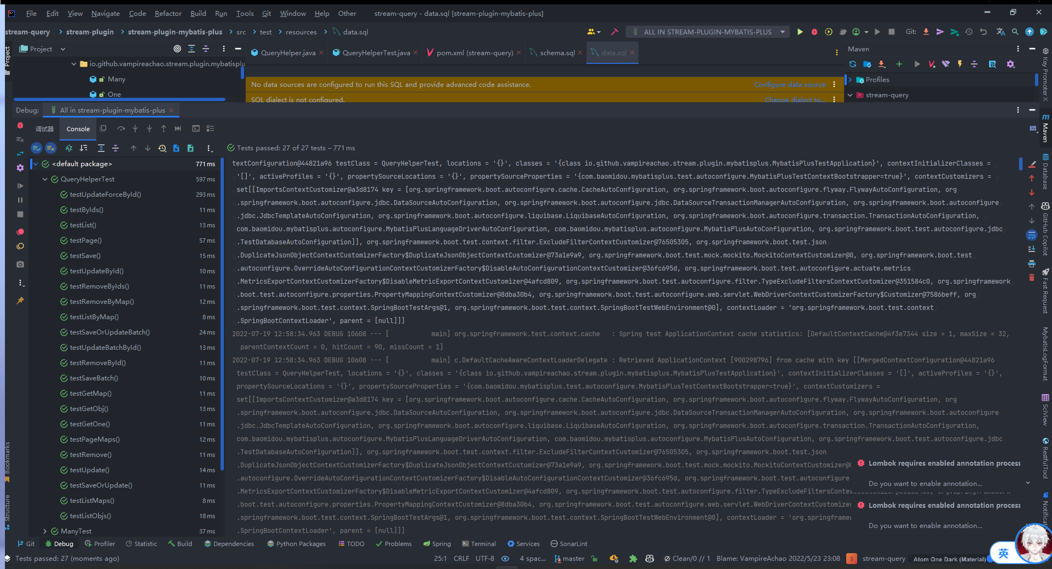Expand all test results in tree

[x=101, y=148]
